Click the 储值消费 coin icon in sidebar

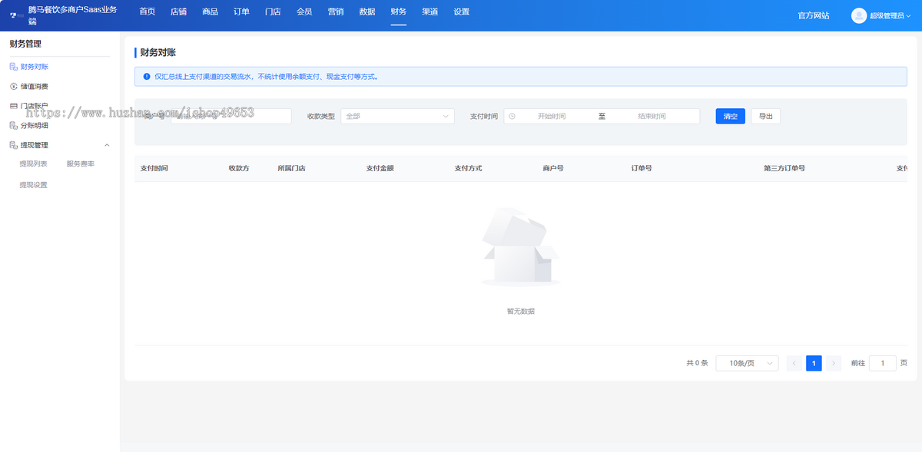point(13,87)
